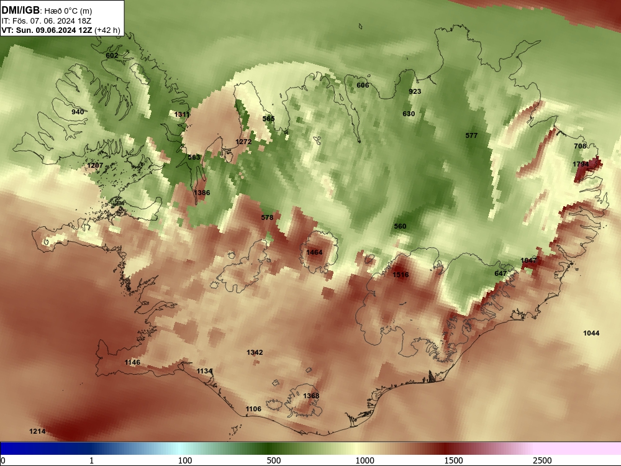The image size is (621, 466).
Task: Click the map value label 1044
Action: [591, 333]
